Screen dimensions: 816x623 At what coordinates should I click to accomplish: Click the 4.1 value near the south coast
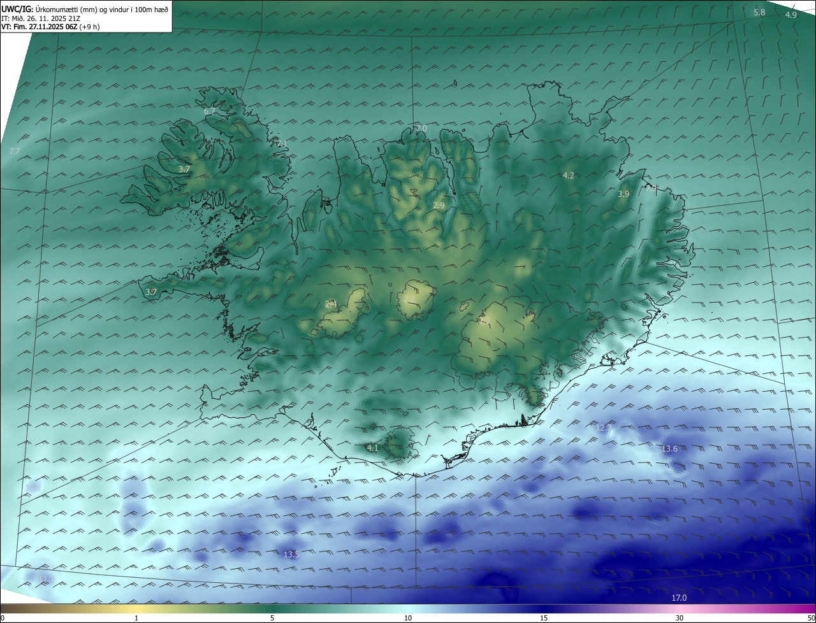coord(373,448)
